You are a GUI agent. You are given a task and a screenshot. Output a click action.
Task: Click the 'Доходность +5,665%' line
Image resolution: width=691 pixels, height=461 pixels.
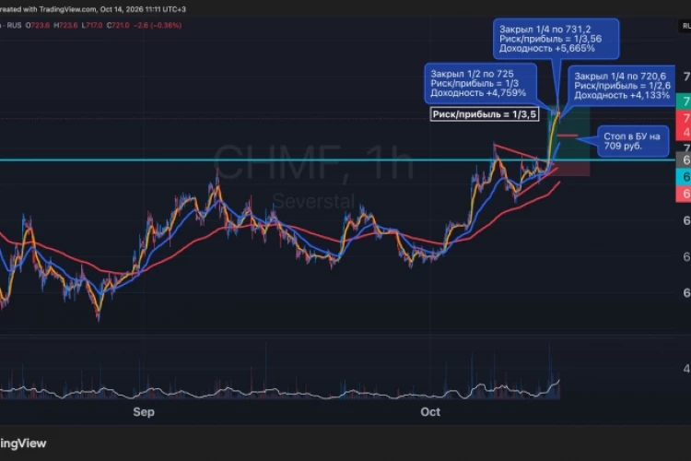click(x=547, y=49)
